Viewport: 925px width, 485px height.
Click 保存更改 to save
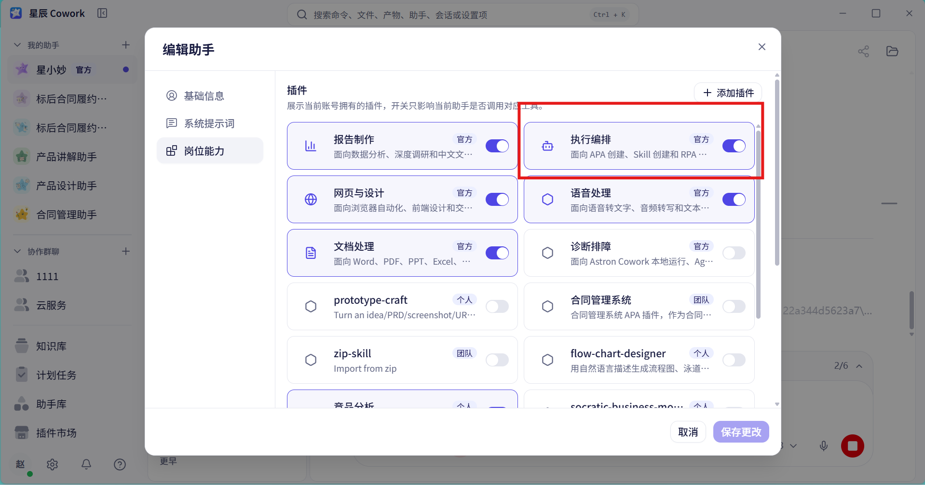tap(741, 432)
